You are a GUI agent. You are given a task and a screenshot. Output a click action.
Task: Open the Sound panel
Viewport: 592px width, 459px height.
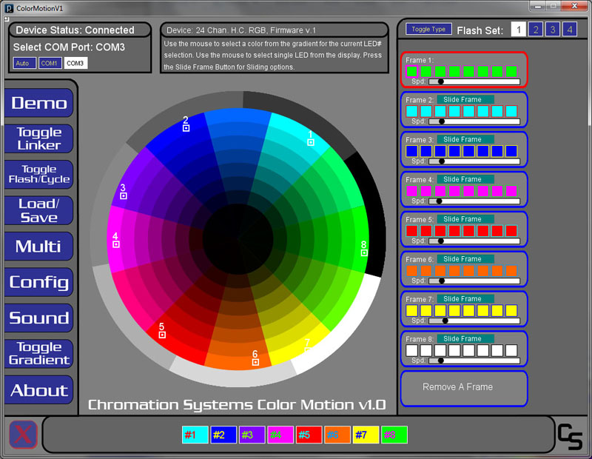pyautogui.click(x=39, y=318)
